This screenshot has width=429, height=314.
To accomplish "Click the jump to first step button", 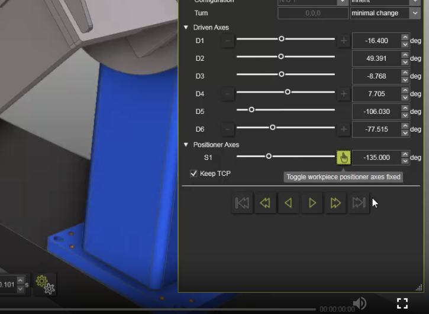I will point(242,203).
